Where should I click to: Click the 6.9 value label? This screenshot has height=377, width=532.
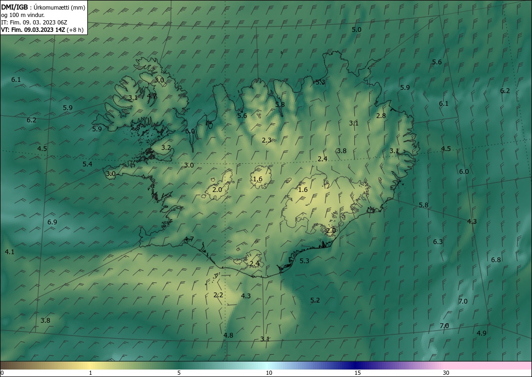[52, 222]
